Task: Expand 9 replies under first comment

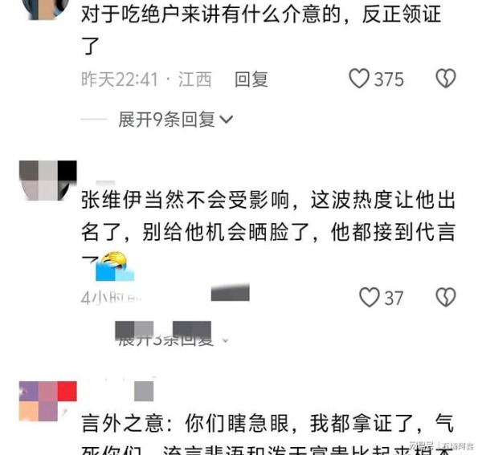Action: point(175,120)
